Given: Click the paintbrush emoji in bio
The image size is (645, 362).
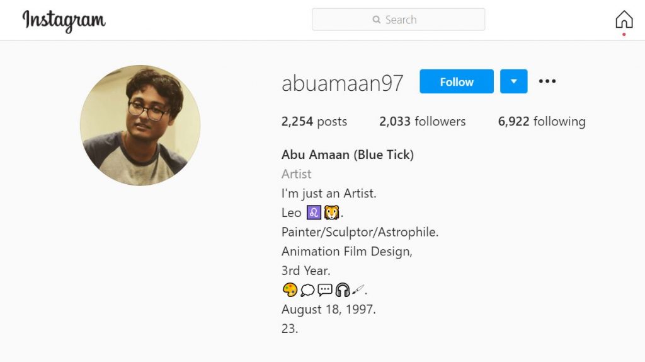Looking at the screenshot, I should pyautogui.click(x=358, y=290).
